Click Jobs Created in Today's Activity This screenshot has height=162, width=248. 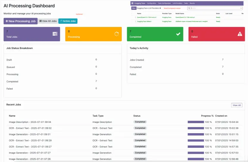point(137,60)
